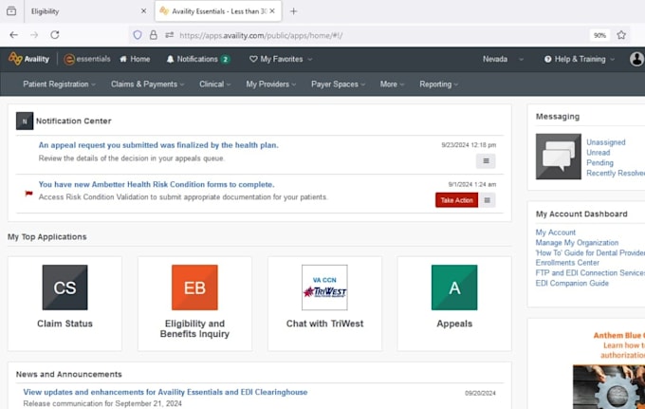Open Manage My Organization link
The image size is (645, 409).
pyautogui.click(x=577, y=243)
